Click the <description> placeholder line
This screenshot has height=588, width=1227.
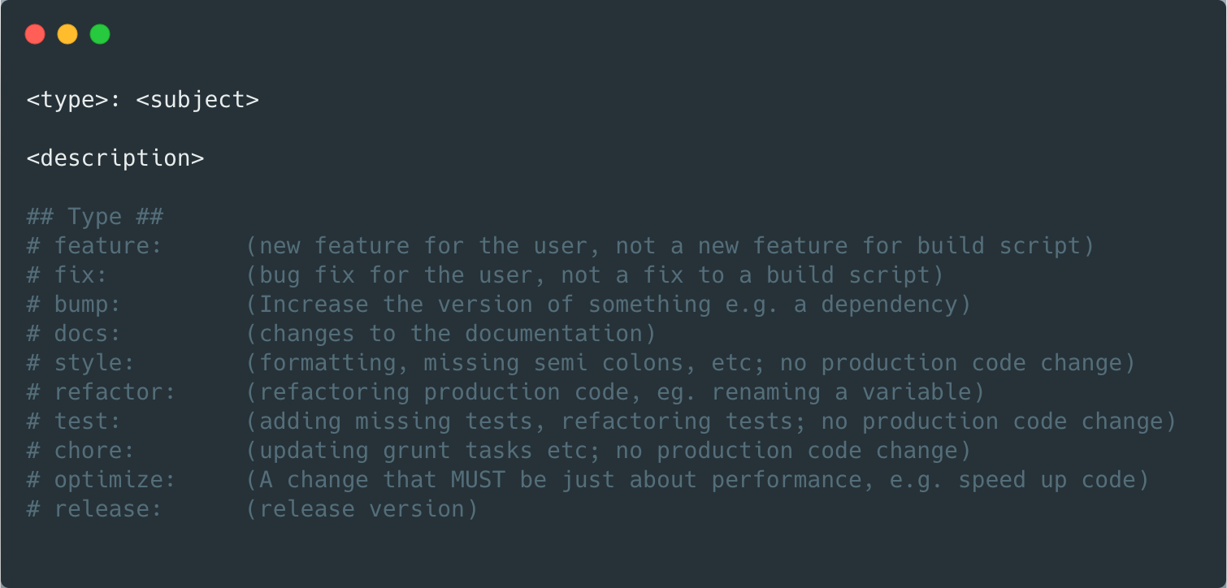point(115,158)
